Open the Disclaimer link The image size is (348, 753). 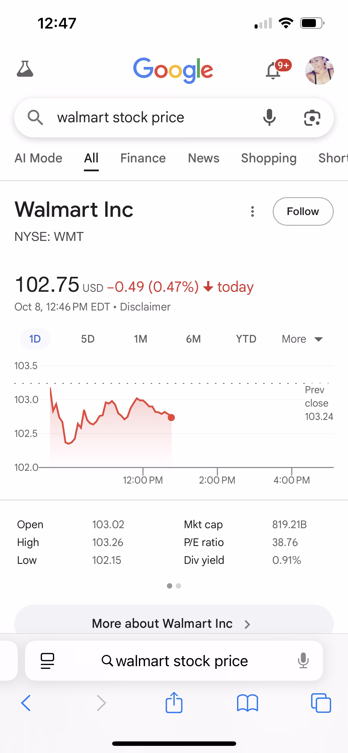(x=145, y=307)
